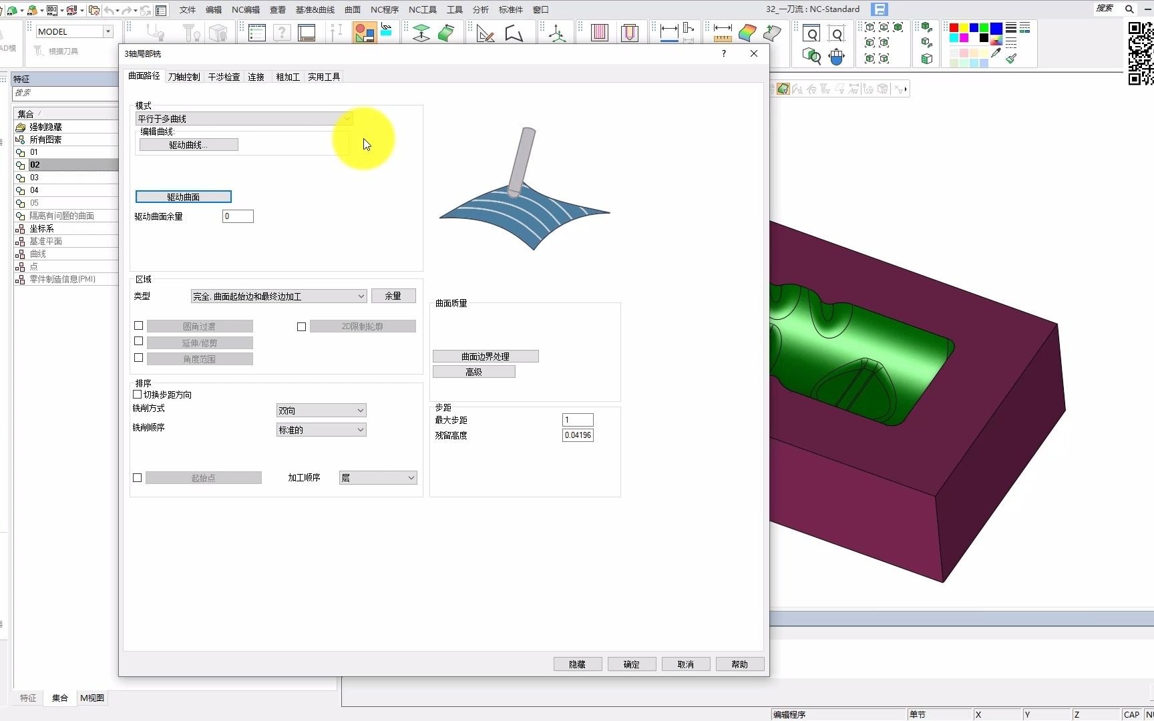This screenshot has width=1154, height=721.
Task: Enable the 圆角过渡 checkbox
Action: coord(139,326)
